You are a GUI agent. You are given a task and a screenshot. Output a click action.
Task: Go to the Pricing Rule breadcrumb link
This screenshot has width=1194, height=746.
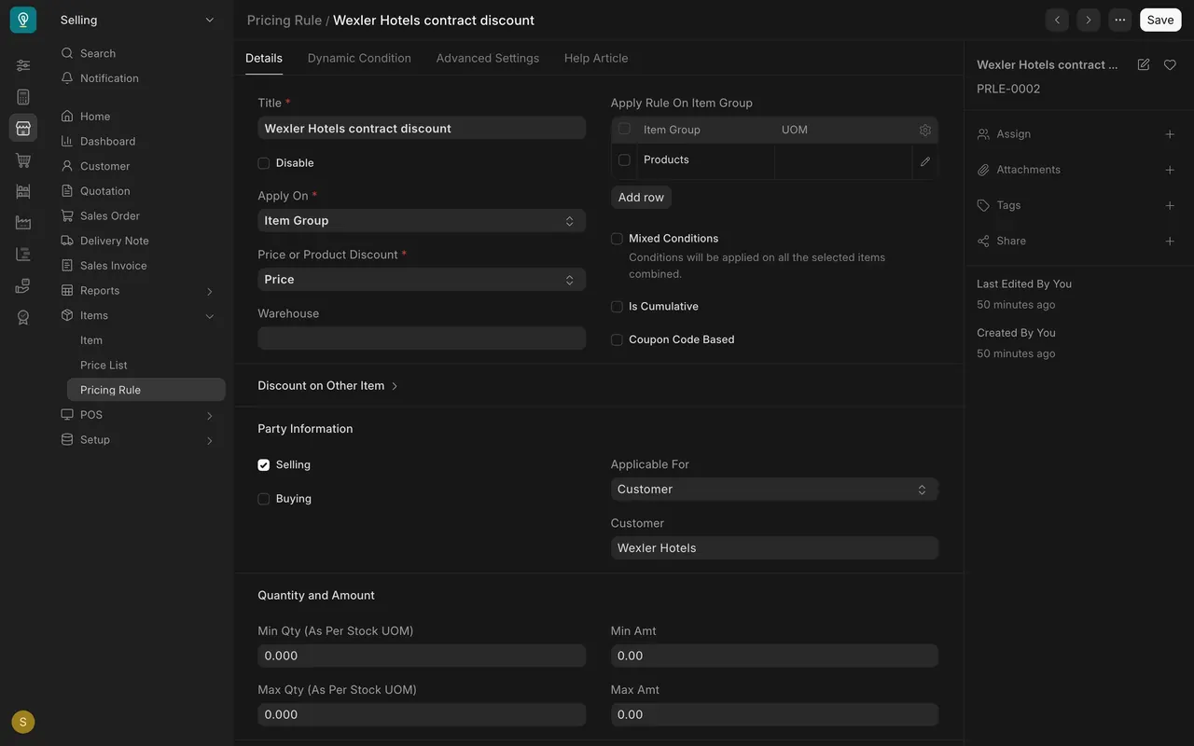click(x=285, y=20)
